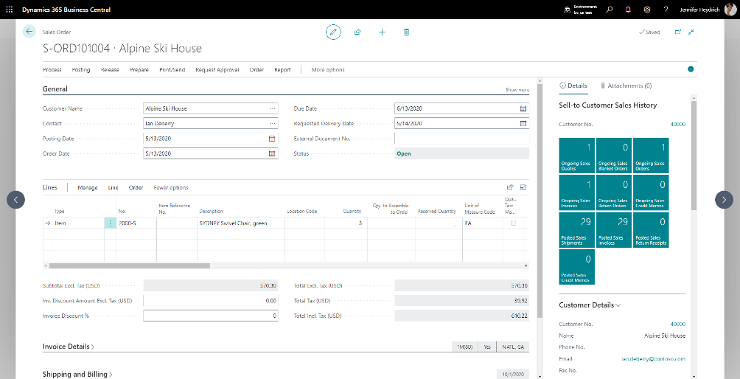Open the Release menu
The width and height of the screenshot is (740, 379).
(x=110, y=69)
